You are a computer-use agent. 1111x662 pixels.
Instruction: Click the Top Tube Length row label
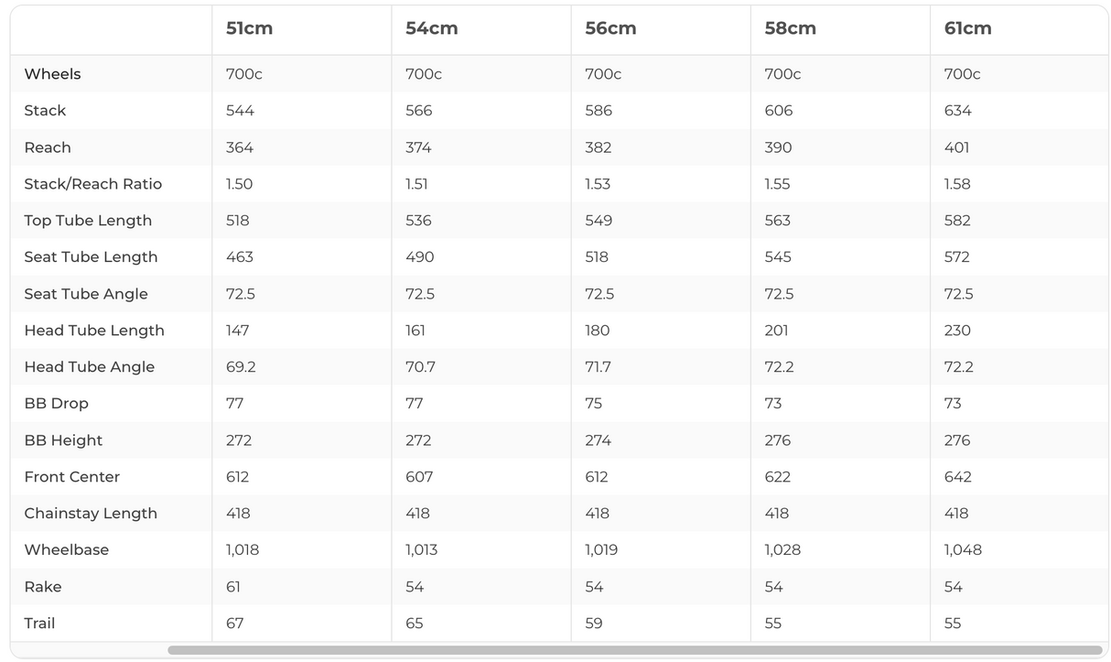click(88, 221)
